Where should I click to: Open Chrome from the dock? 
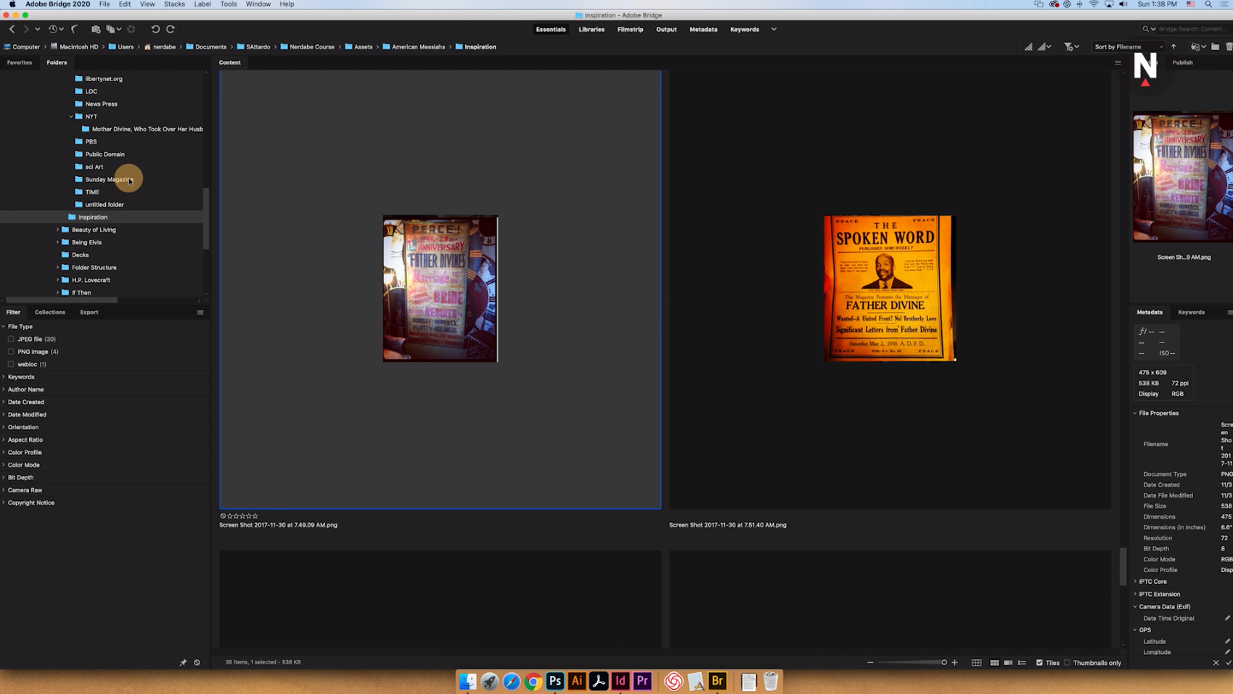[533, 681]
